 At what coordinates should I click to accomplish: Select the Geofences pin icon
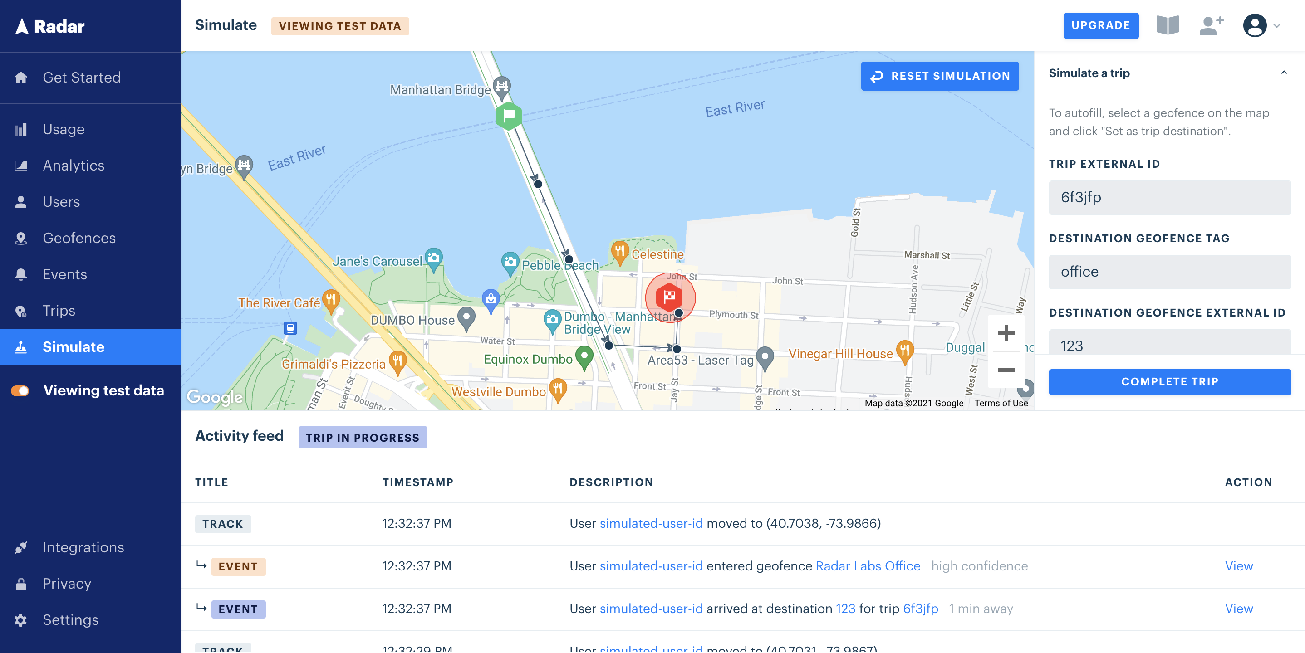(21, 238)
